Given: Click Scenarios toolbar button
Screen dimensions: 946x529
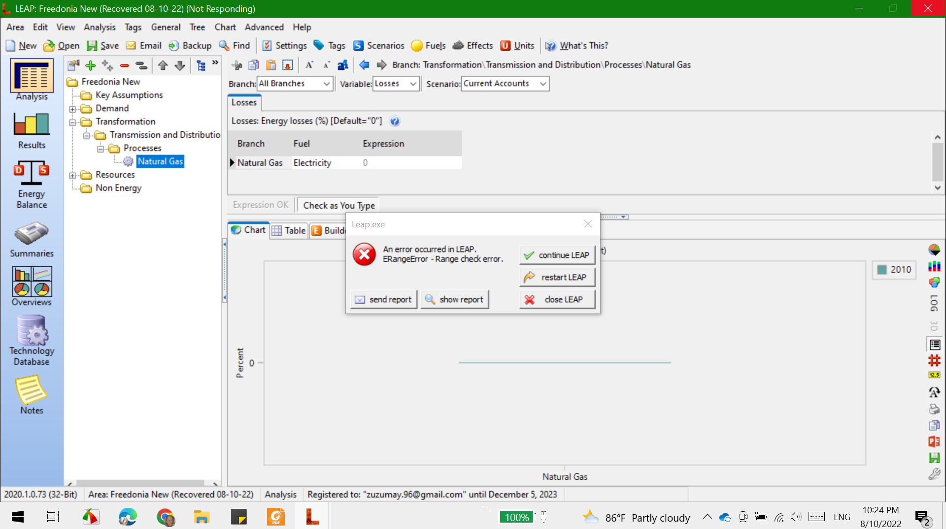Looking at the screenshot, I should tap(378, 46).
